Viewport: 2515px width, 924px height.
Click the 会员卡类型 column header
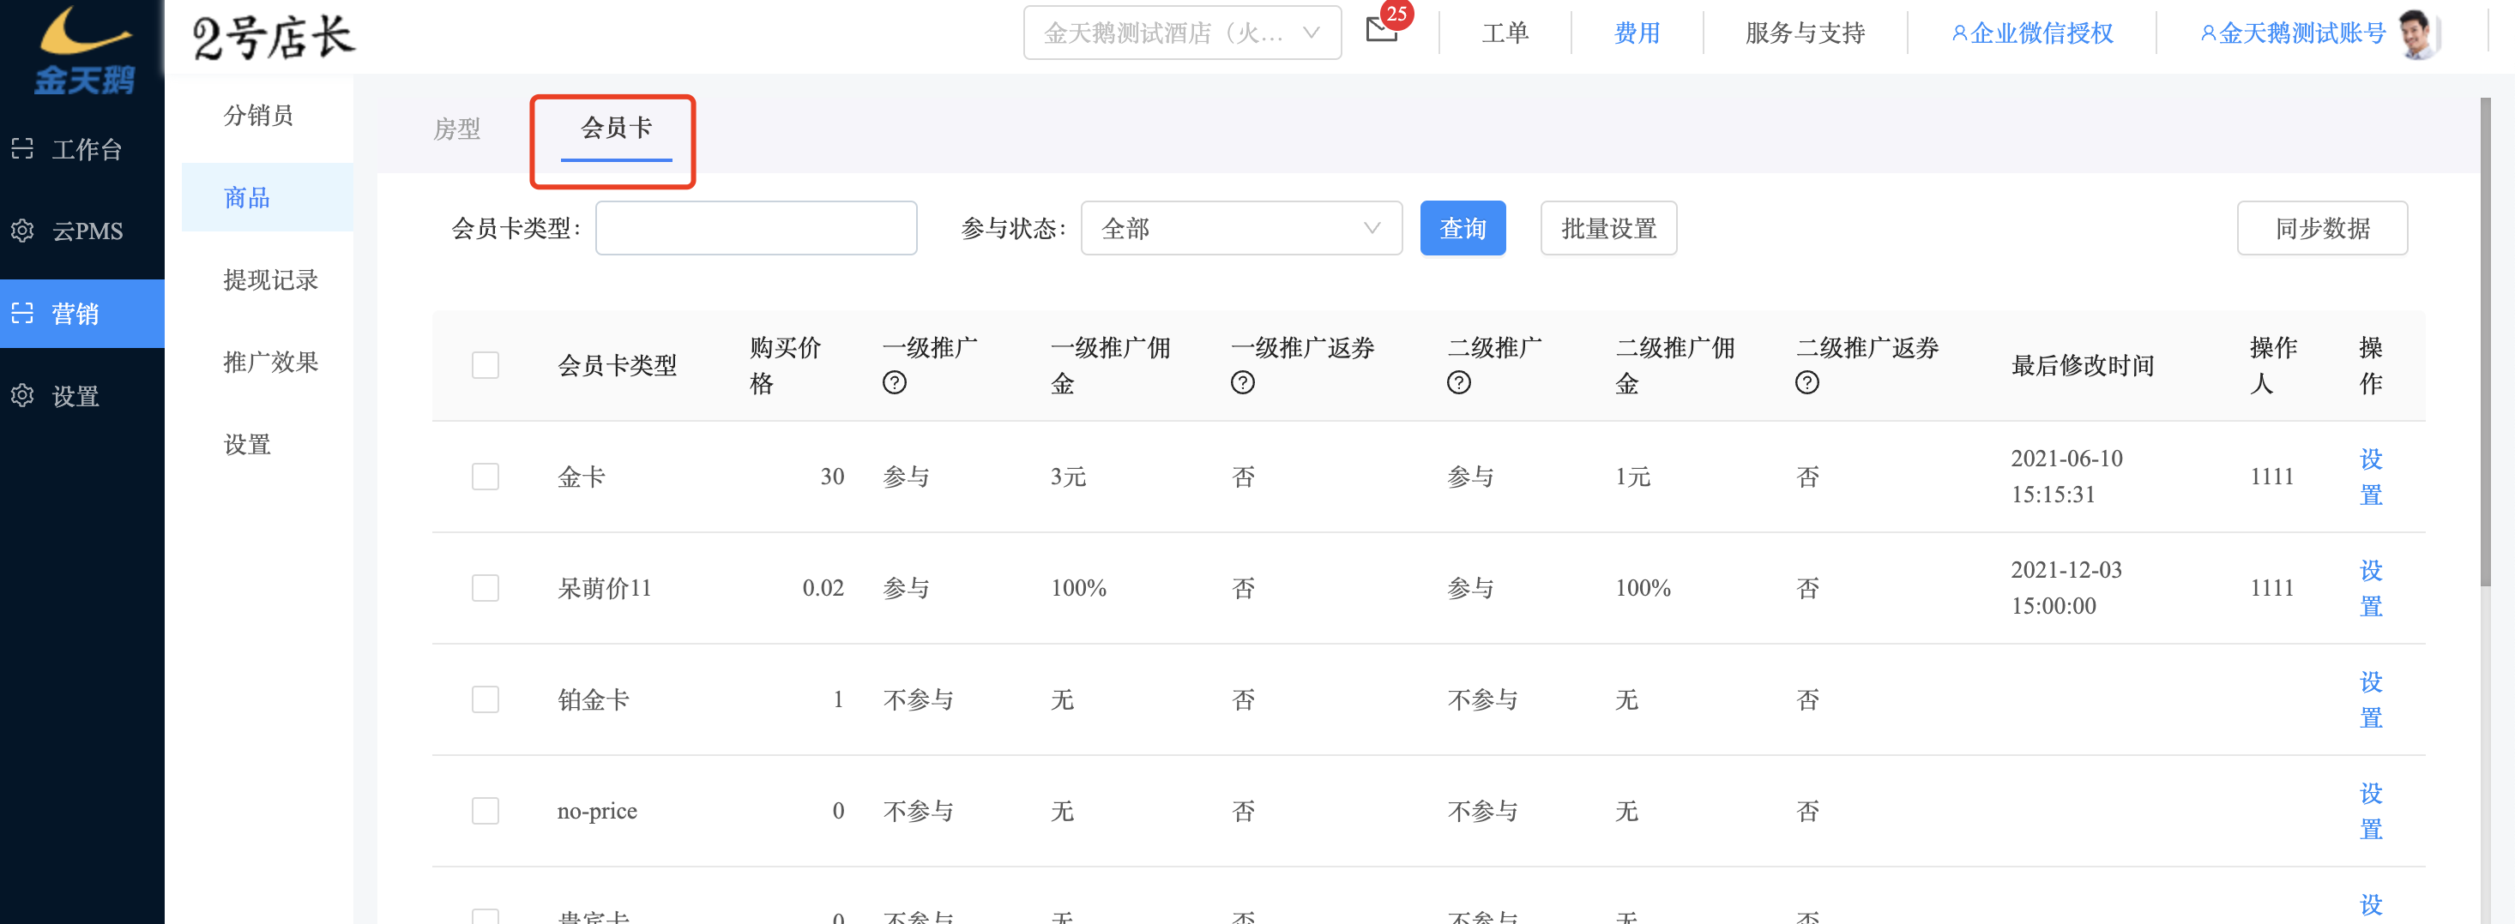click(617, 366)
